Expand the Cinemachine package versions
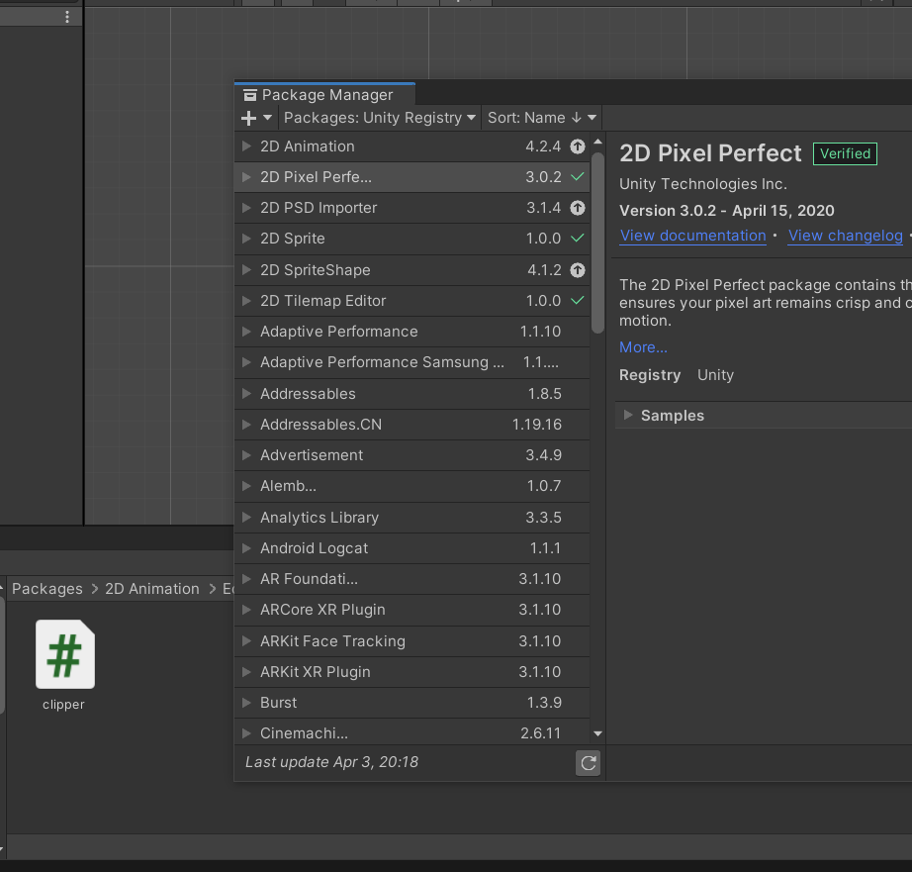The height and width of the screenshot is (872, 912). 246,733
